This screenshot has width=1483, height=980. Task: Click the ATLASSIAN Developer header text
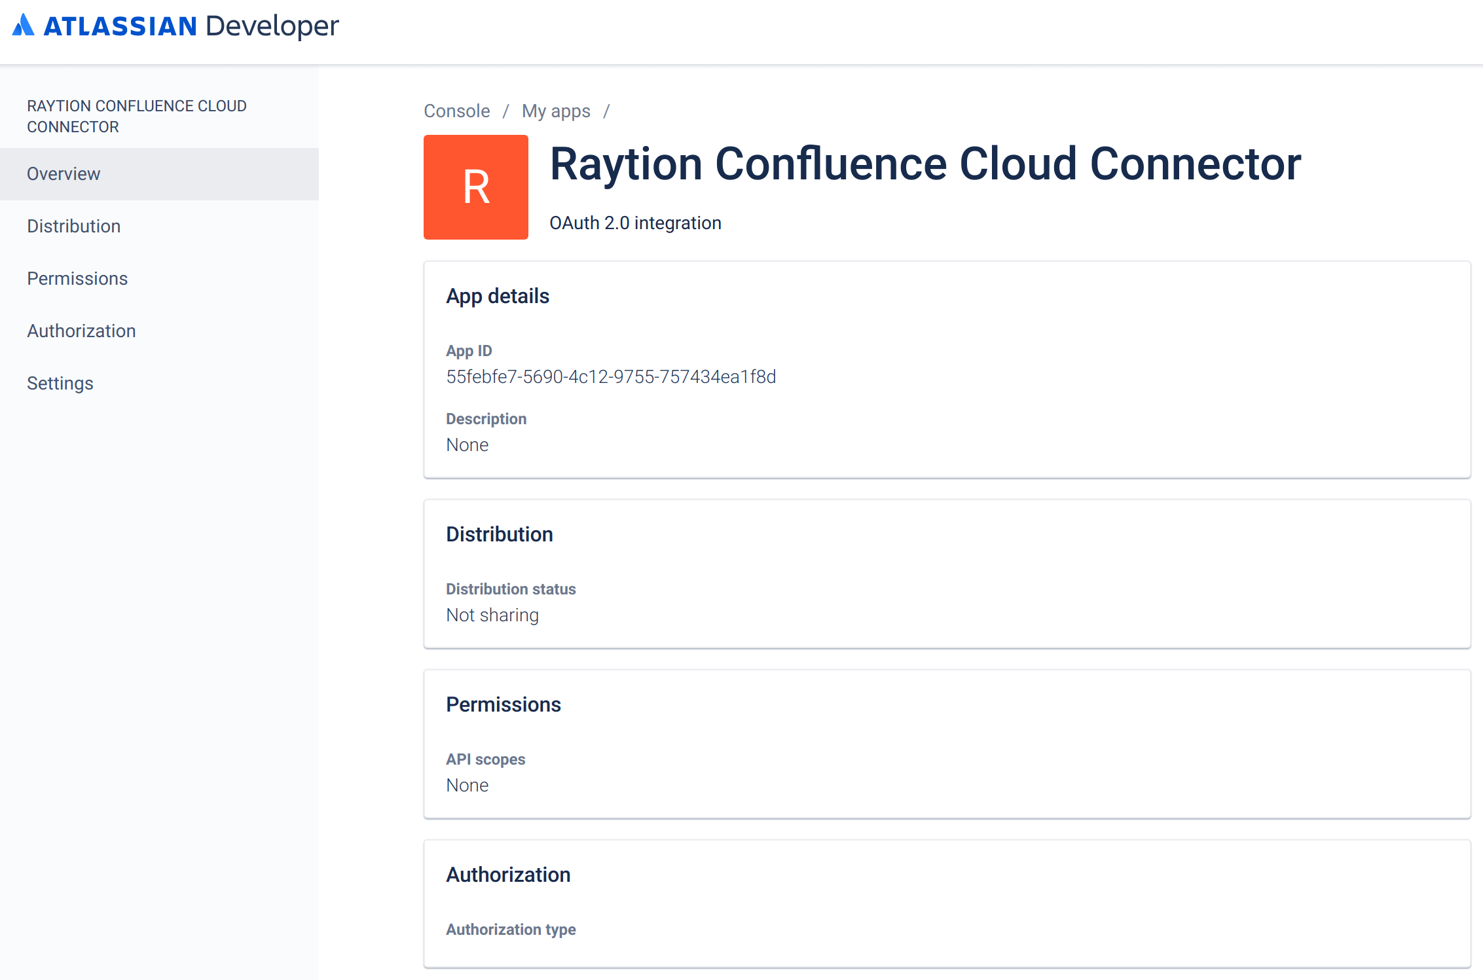(x=191, y=26)
